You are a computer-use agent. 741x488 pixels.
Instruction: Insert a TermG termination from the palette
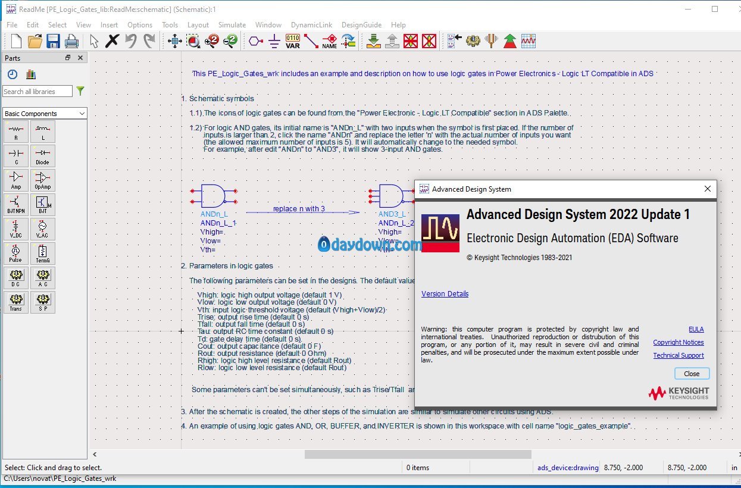[x=43, y=254]
